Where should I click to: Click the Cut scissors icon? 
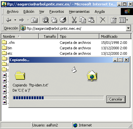pyautogui.click(x=74, y=20)
